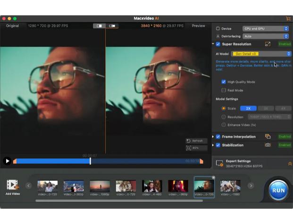Click the Frame Interpolation Enabled badge
This screenshot has height=224, width=293.
pos(285,137)
